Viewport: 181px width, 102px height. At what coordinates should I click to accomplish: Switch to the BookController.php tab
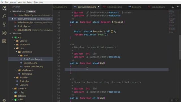(x=87, y=7)
